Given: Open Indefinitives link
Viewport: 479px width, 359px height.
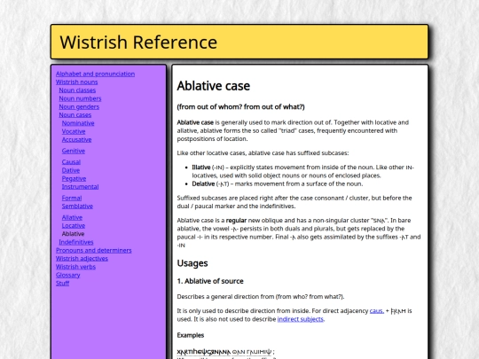Looking at the screenshot, I should pos(76,242).
